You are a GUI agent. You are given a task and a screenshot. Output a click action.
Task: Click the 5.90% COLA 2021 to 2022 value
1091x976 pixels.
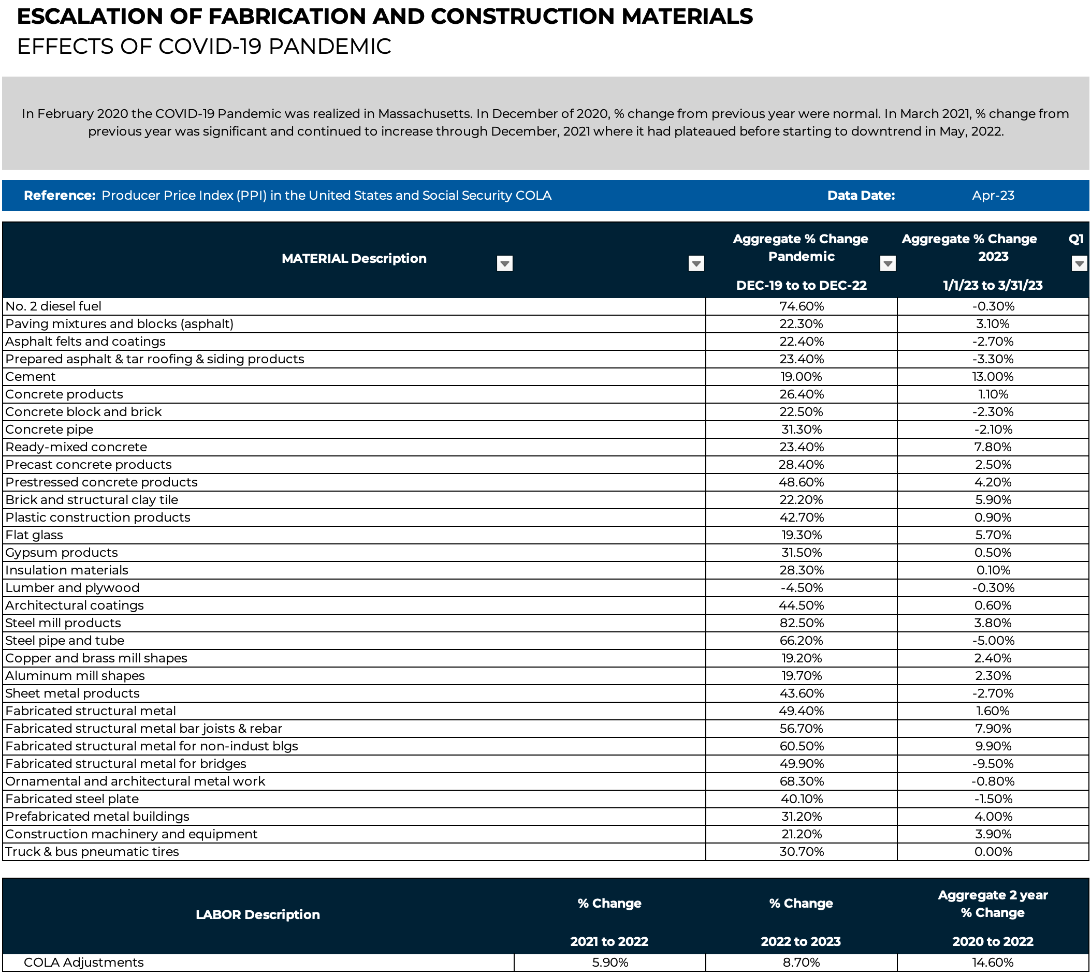pos(609,963)
